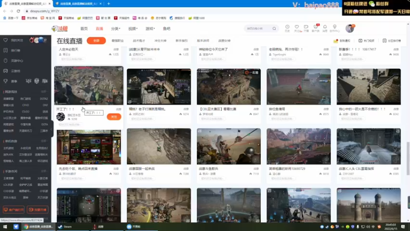Select the 战术鬼才 filter tab
The height and width of the screenshot is (231, 410).
tap(139, 41)
